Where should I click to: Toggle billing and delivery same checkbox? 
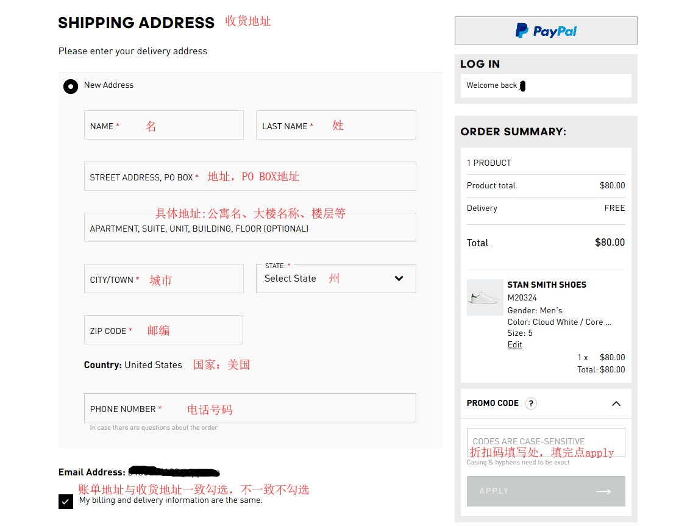click(66, 501)
